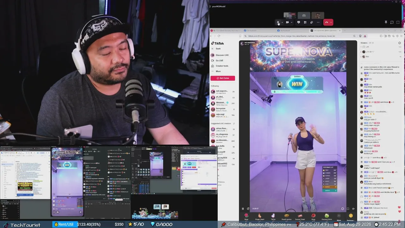Image resolution: width=405 pixels, height=228 pixels.
Task: Send the first Rose gift
Action: tap(246, 217)
